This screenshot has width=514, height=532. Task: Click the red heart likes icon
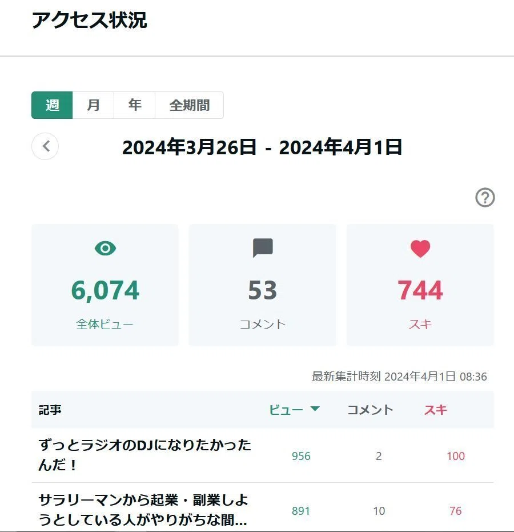(420, 249)
